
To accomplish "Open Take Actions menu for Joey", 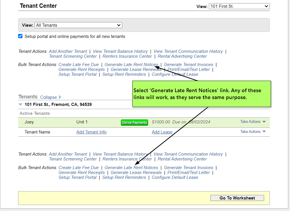I will click(x=253, y=122).
